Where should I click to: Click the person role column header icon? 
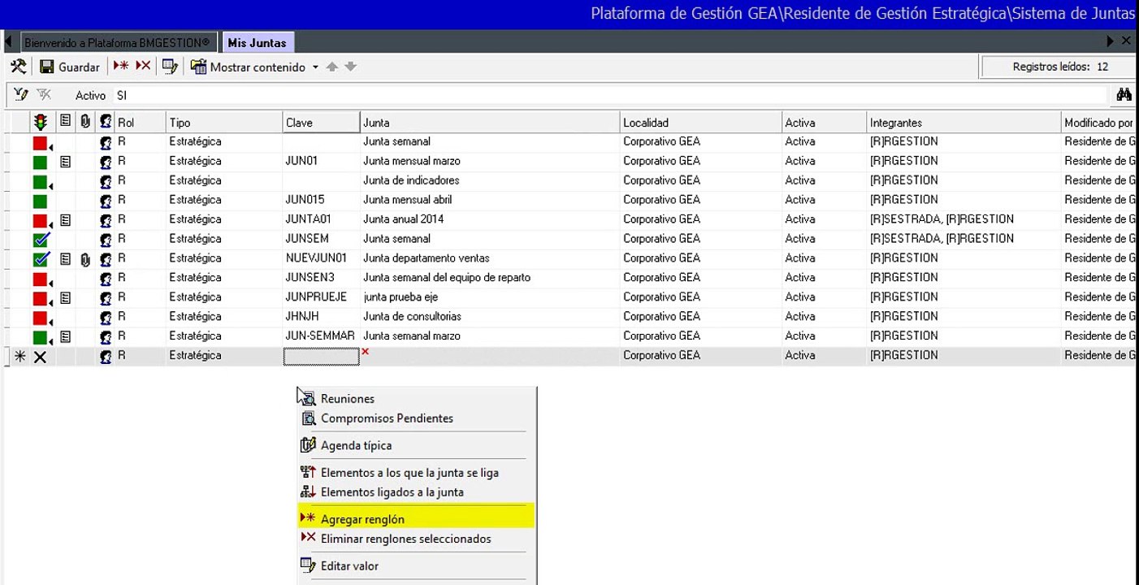coord(106,123)
